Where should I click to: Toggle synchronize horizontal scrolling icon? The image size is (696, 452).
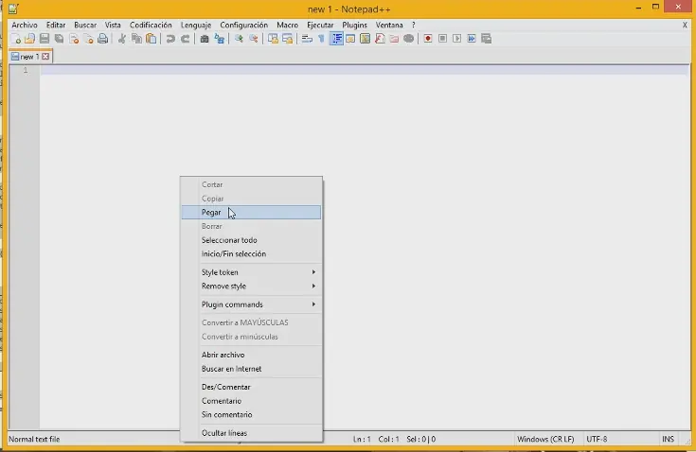pyautogui.click(x=287, y=39)
